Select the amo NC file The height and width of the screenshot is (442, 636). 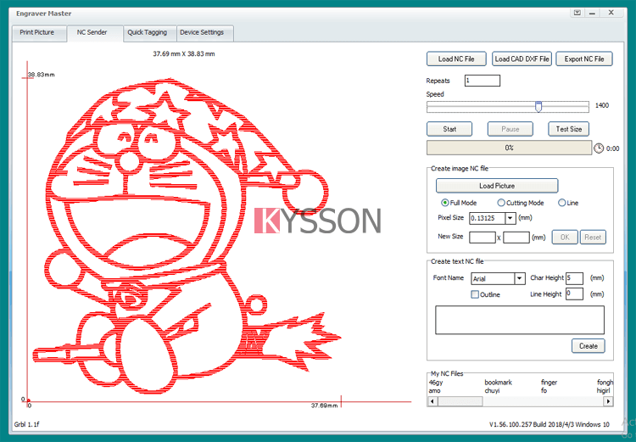coord(434,390)
